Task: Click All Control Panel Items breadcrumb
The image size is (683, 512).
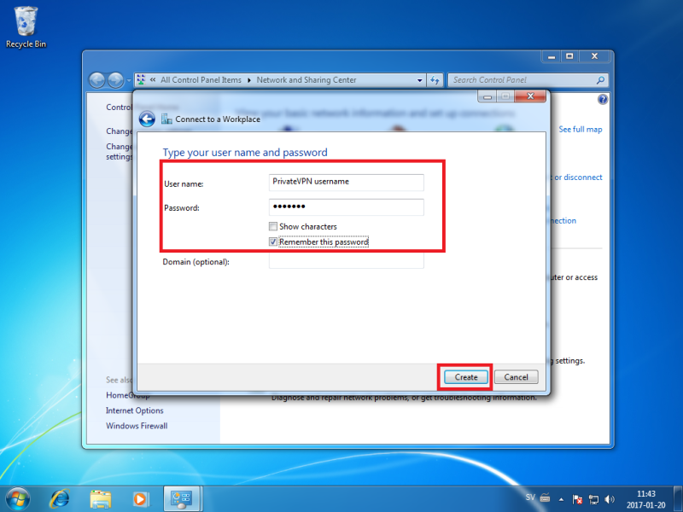Action: coord(201,80)
